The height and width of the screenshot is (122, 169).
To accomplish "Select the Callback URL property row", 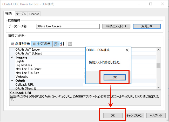I will pyautogui.click(x=25, y=85).
